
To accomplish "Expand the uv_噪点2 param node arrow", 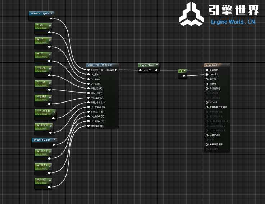I will (50, 165).
